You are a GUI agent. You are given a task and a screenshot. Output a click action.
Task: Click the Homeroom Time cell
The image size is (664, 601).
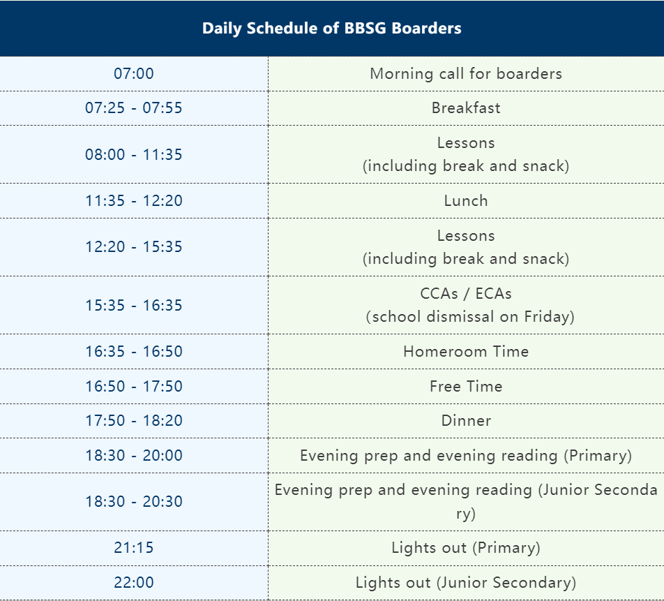pos(466,352)
